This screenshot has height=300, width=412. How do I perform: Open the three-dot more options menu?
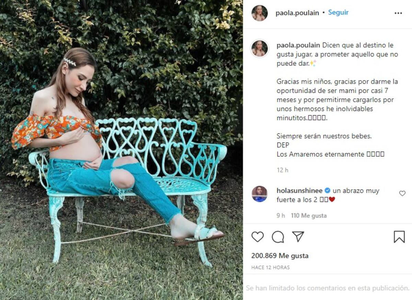[x=398, y=13]
